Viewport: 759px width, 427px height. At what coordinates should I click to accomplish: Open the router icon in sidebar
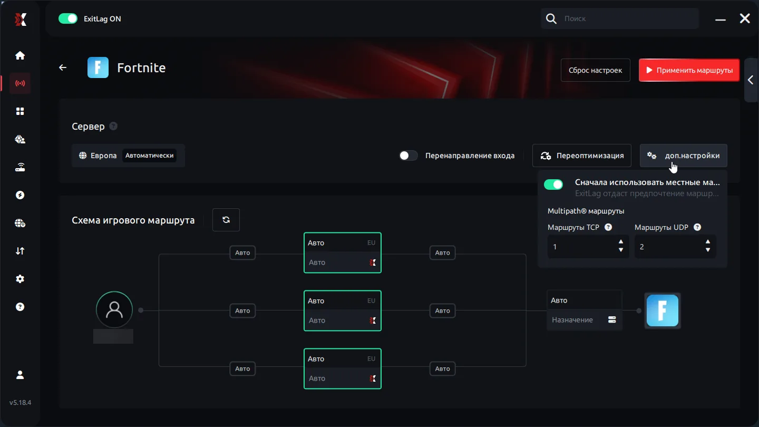coord(20,168)
